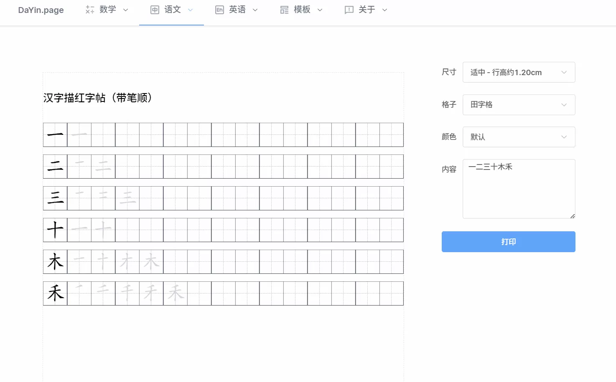
Task: Click the DaYin.page logo
Action: click(41, 10)
